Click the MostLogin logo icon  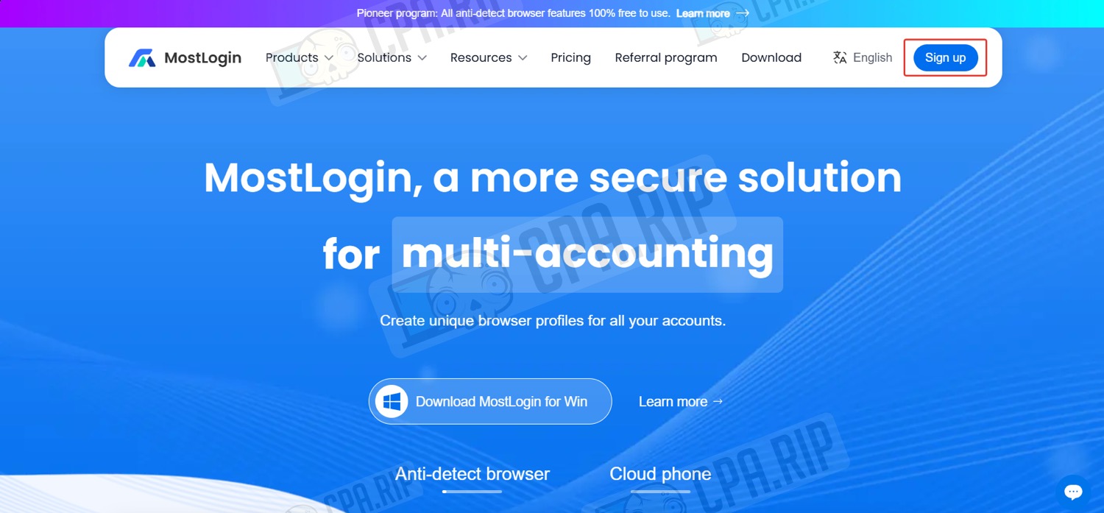click(142, 58)
